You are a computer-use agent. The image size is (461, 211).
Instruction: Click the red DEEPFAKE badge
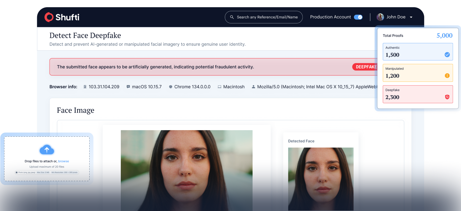[365, 67]
